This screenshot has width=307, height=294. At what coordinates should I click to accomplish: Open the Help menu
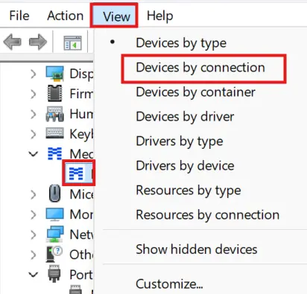pyautogui.click(x=160, y=16)
